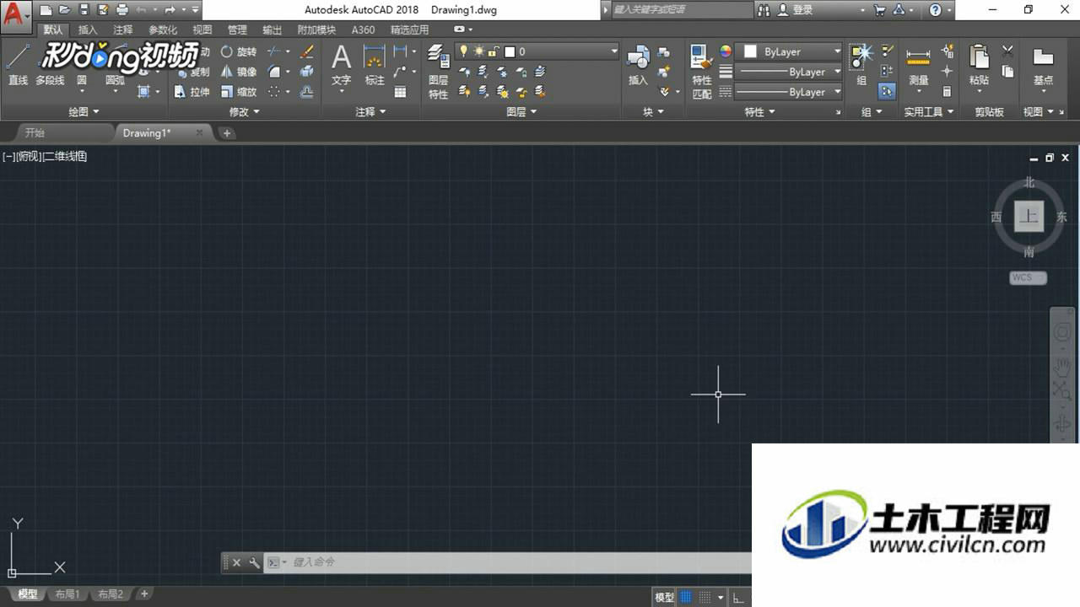Image resolution: width=1080 pixels, height=607 pixels.
Task: Click the Cut scissors icon in clipboard panel
Action: [1007, 51]
